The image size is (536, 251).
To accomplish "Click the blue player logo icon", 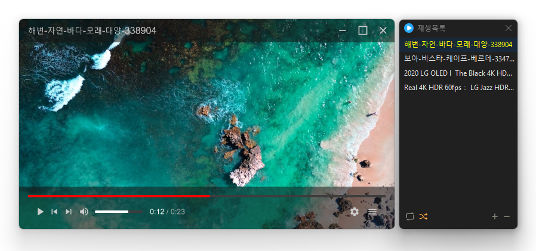I will (x=409, y=28).
